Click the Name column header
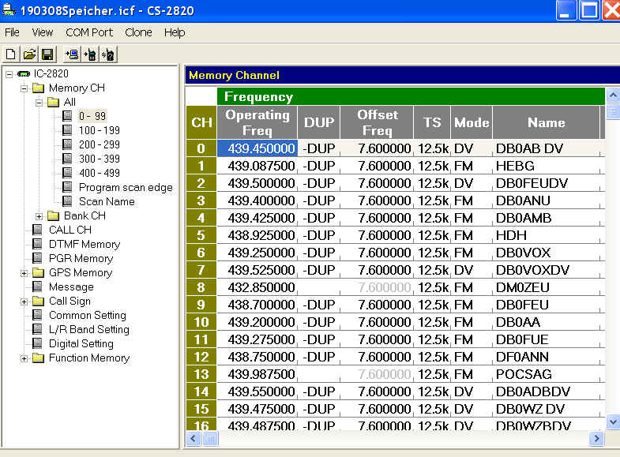The width and height of the screenshot is (620, 457). pyautogui.click(x=546, y=122)
